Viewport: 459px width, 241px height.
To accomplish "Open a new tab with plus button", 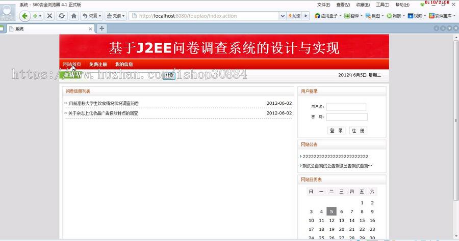I will [101, 28].
